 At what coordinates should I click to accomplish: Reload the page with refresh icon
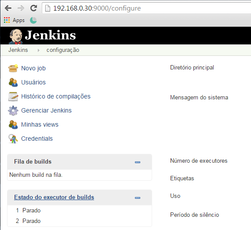(x=33, y=8)
